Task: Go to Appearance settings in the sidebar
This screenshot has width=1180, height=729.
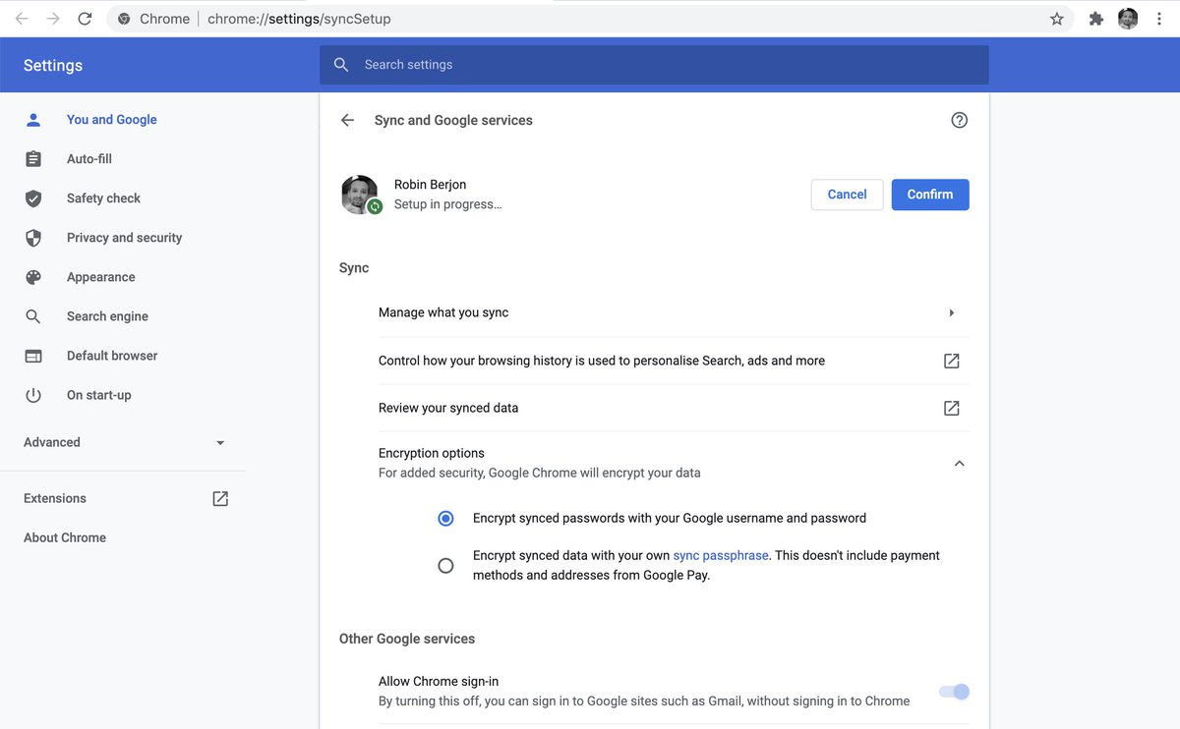Action: tap(100, 277)
